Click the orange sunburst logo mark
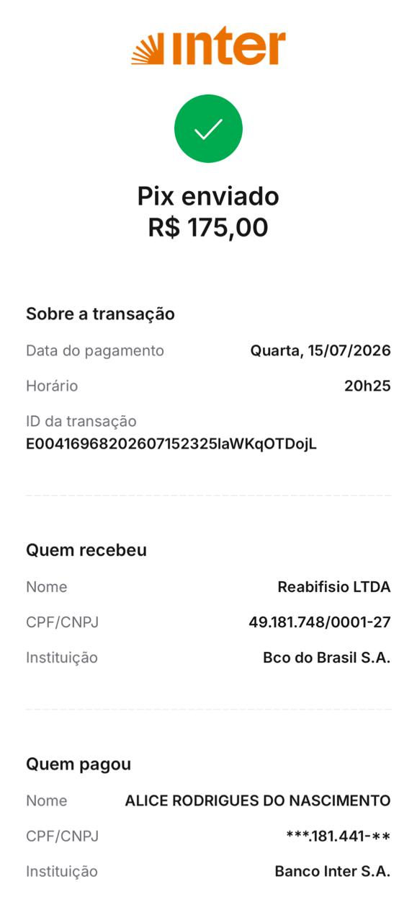417x923 pixels. tap(148, 49)
